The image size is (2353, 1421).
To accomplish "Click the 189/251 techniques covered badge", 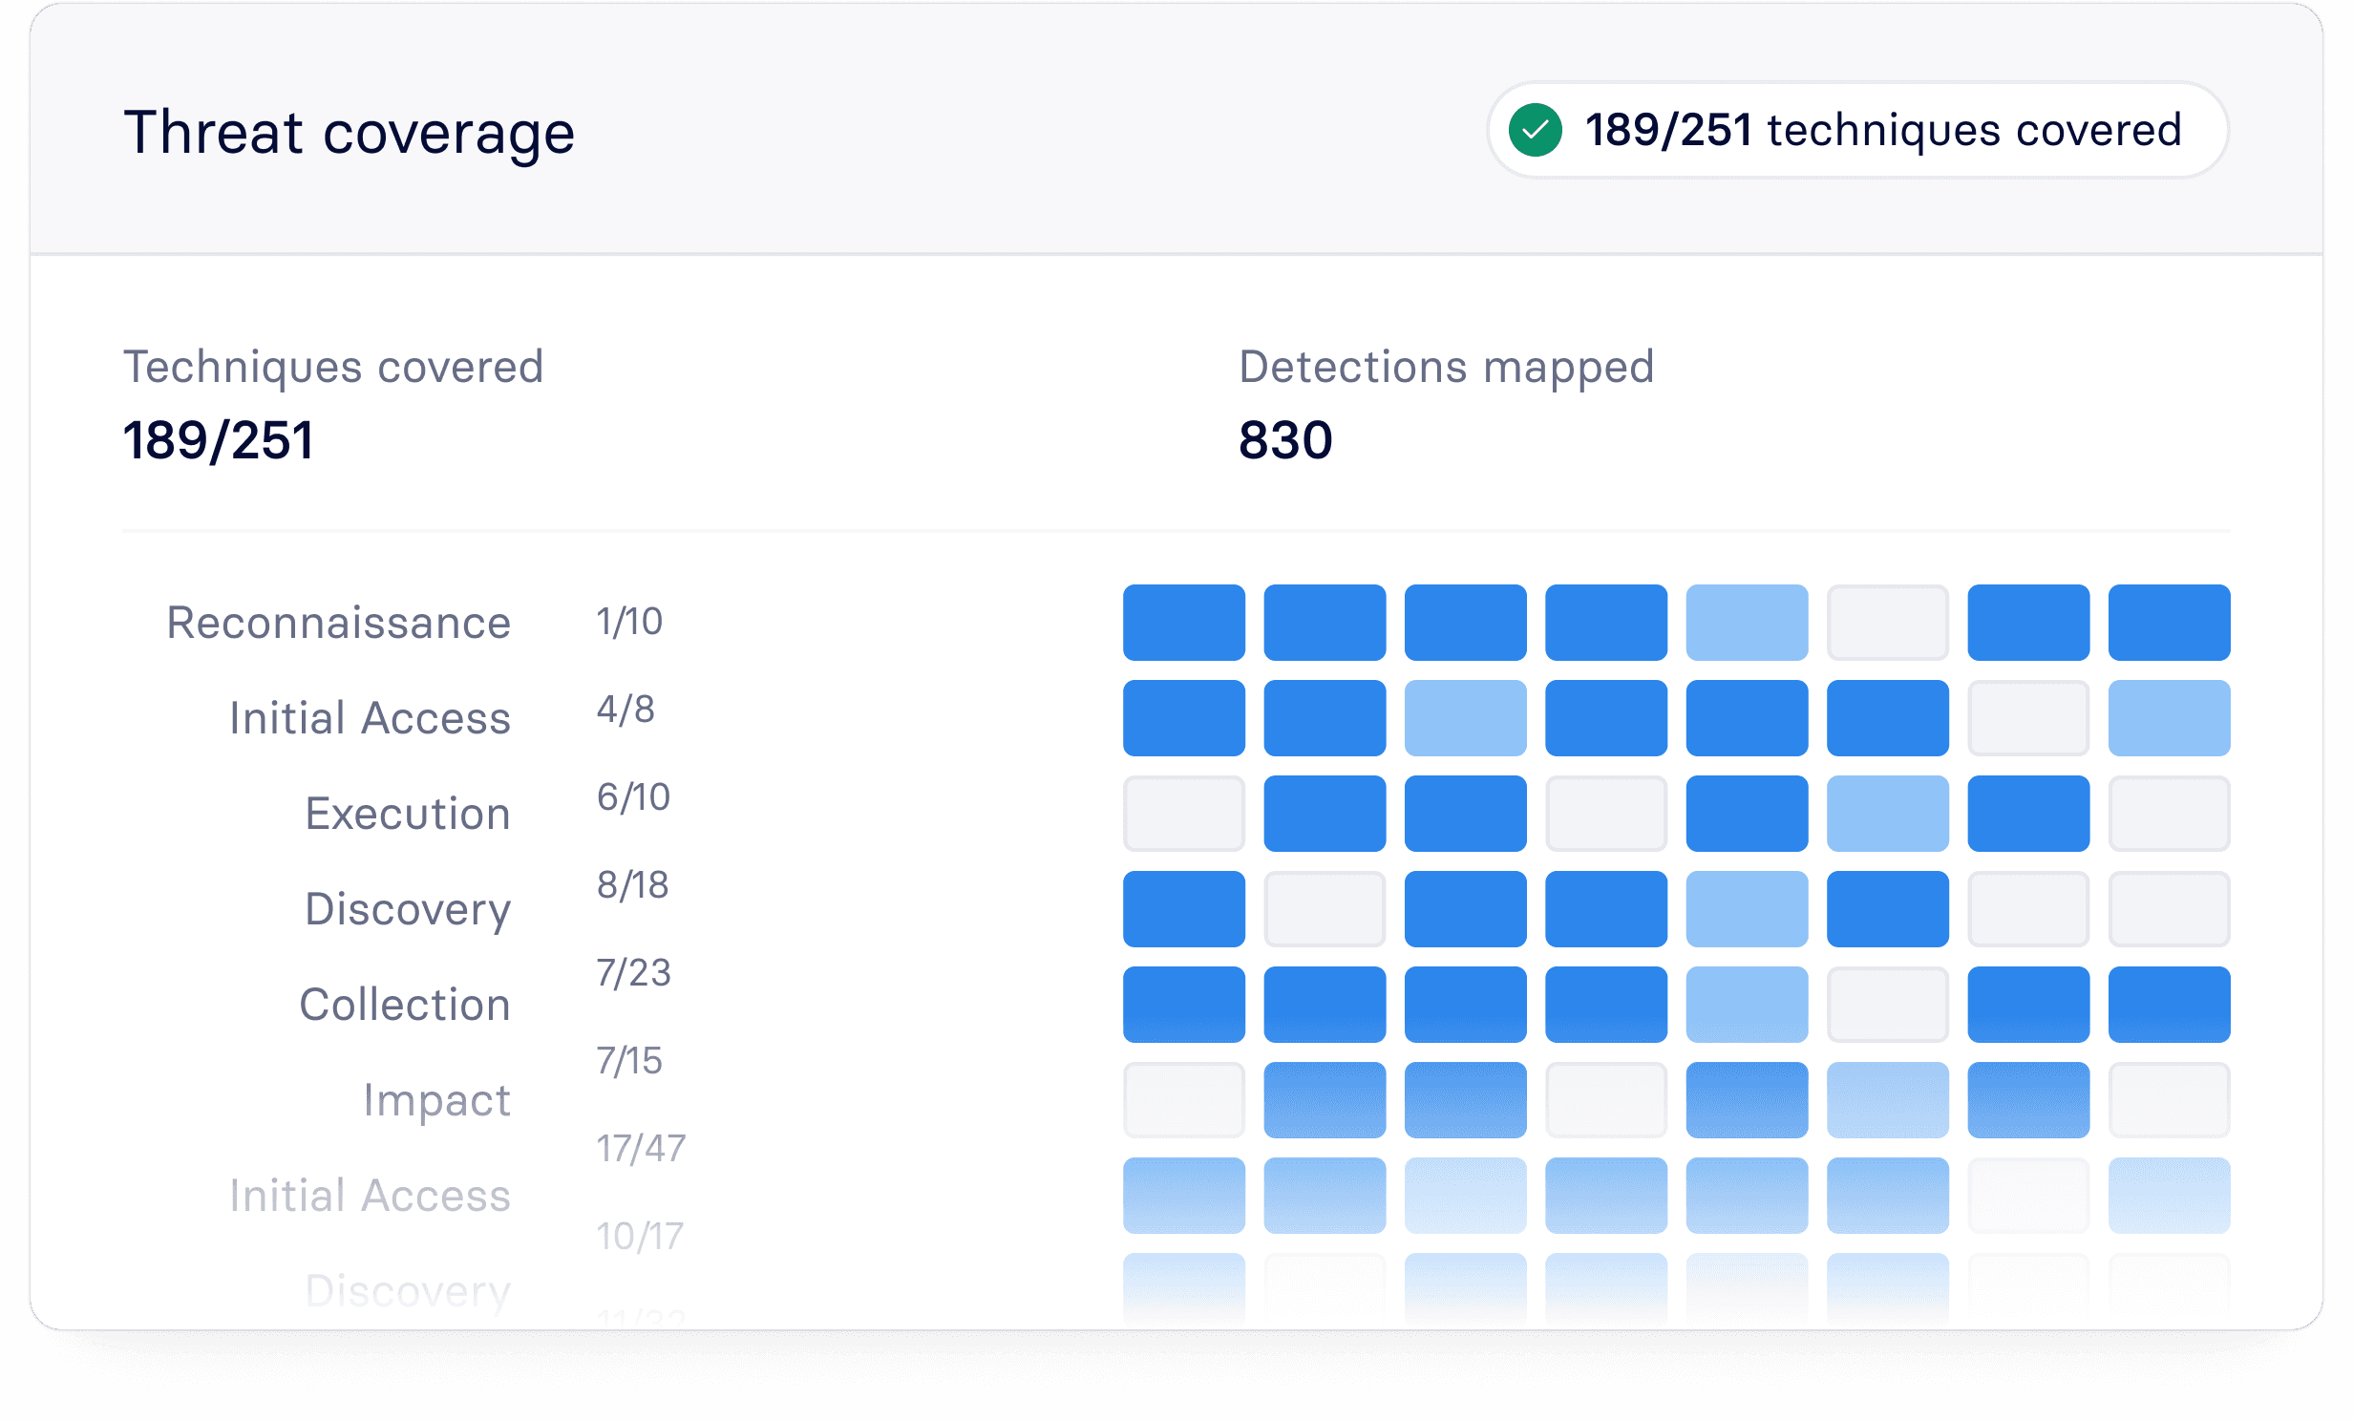I will coord(1857,130).
